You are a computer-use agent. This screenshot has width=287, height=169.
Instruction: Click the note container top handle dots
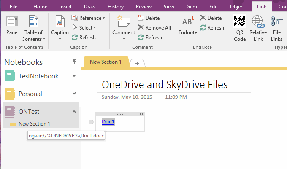(x=120, y=114)
